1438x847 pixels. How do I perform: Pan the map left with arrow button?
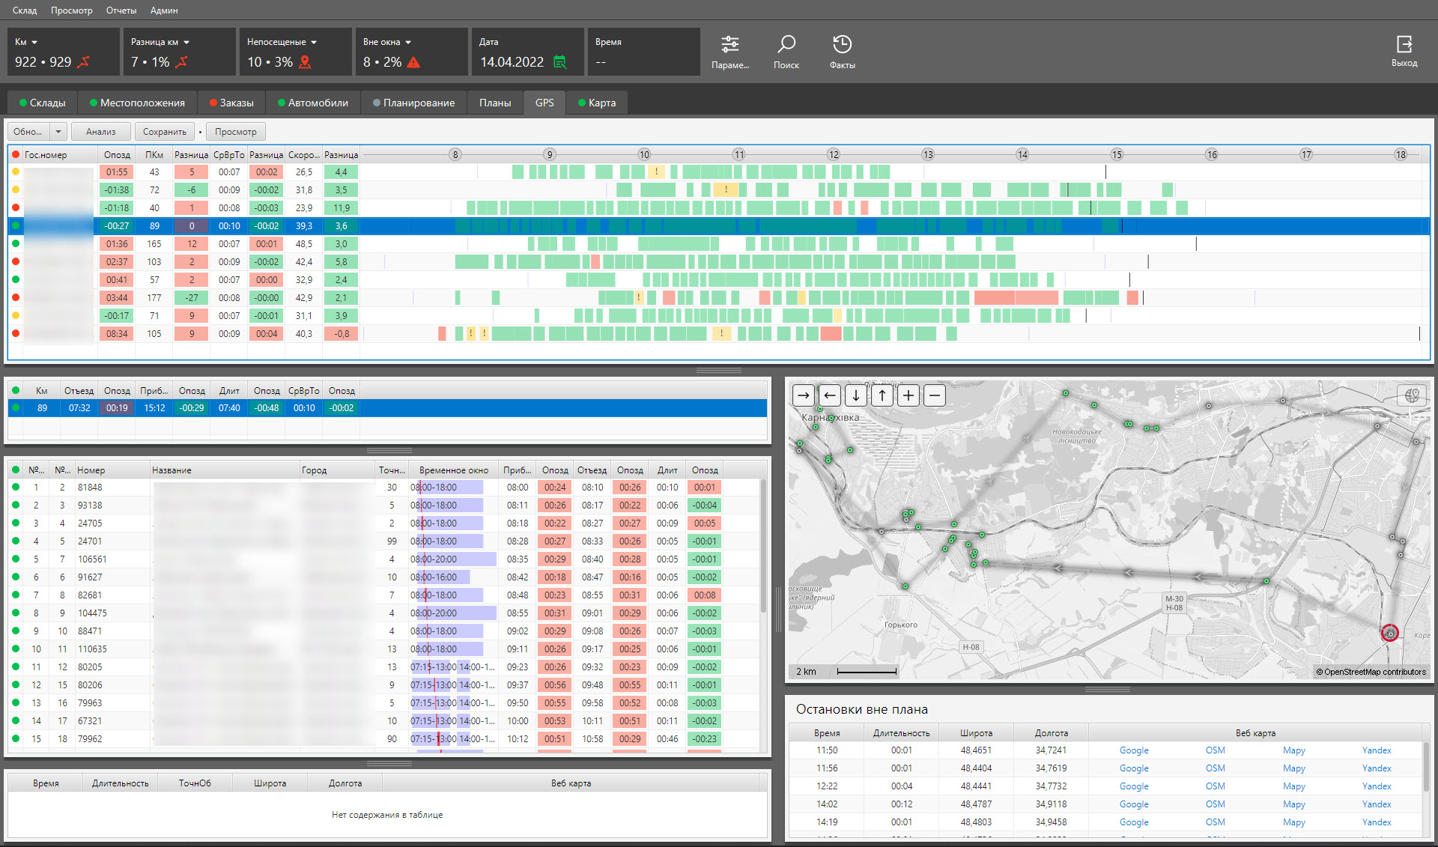[x=830, y=395]
